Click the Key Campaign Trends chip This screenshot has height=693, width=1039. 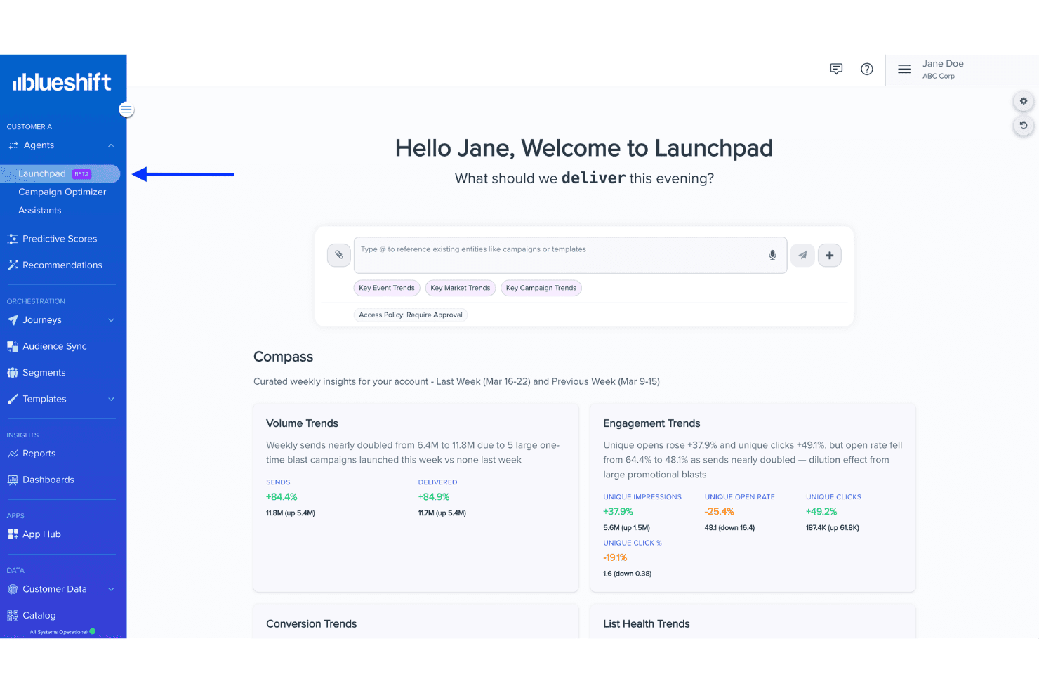[x=541, y=288]
